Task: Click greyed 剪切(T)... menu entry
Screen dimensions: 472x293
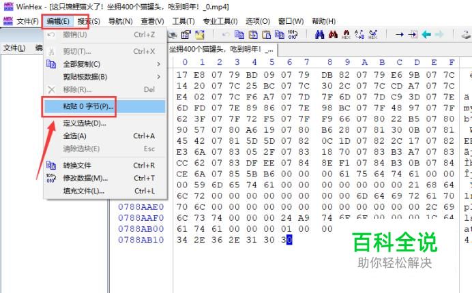Action: click(105, 51)
